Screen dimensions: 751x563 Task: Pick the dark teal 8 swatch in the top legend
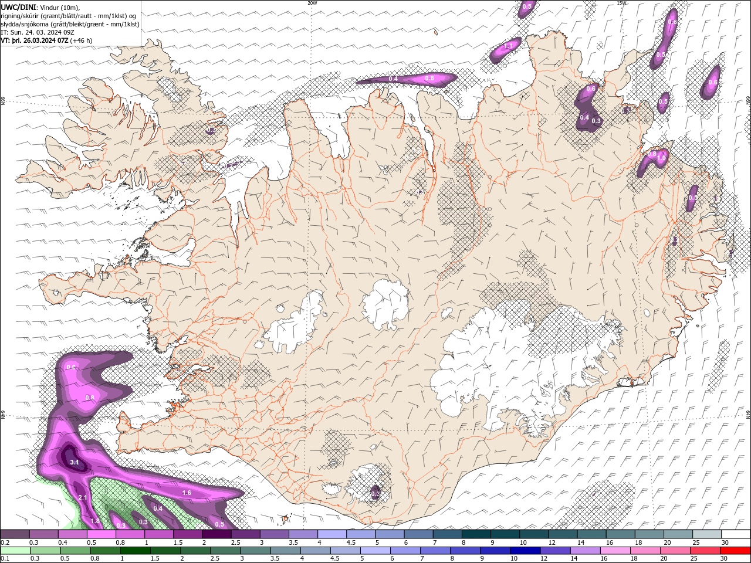point(476,534)
